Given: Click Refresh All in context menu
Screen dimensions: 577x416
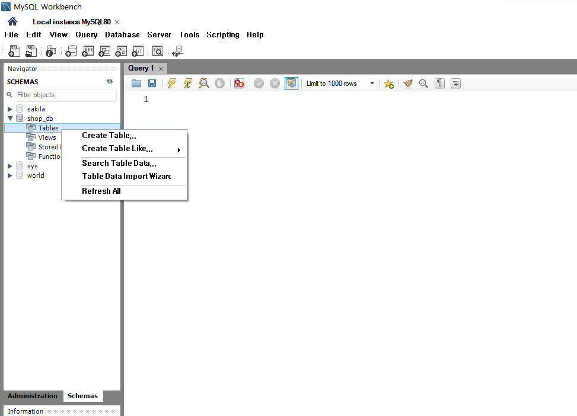Looking at the screenshot, I should [125, 191].
